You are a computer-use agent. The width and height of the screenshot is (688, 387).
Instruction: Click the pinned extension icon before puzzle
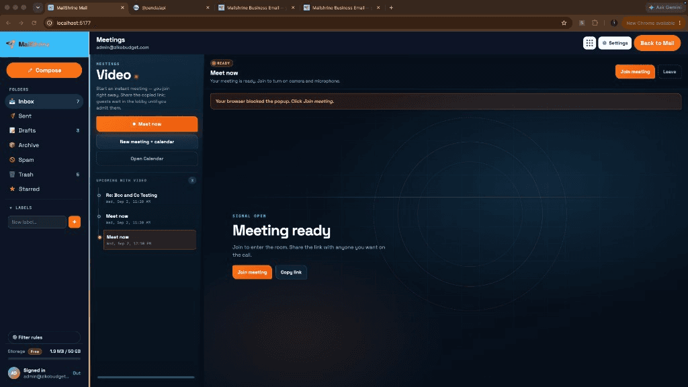coord(582,23)
